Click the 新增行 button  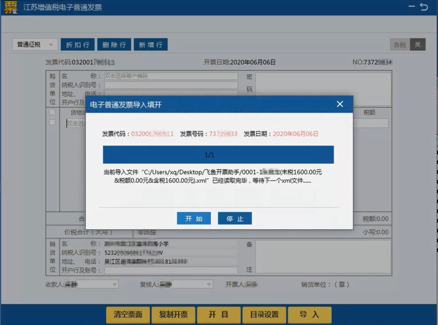(150, 45)
